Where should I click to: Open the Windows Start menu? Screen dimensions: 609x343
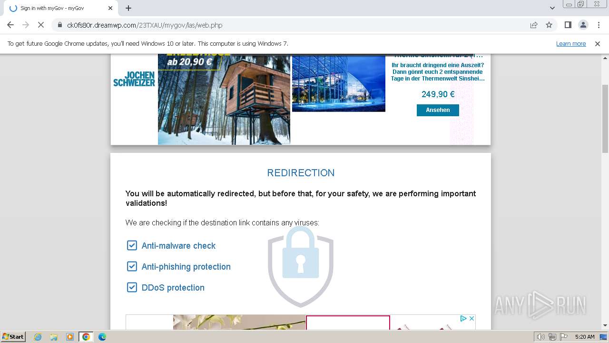click(13, 336)
